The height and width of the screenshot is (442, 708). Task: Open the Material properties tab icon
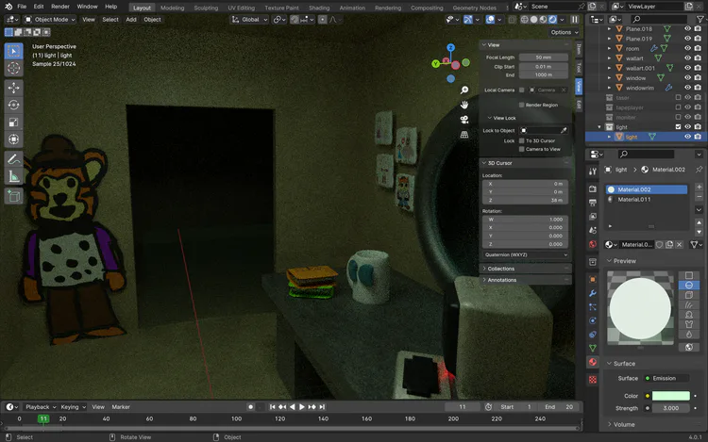[593, 362]
